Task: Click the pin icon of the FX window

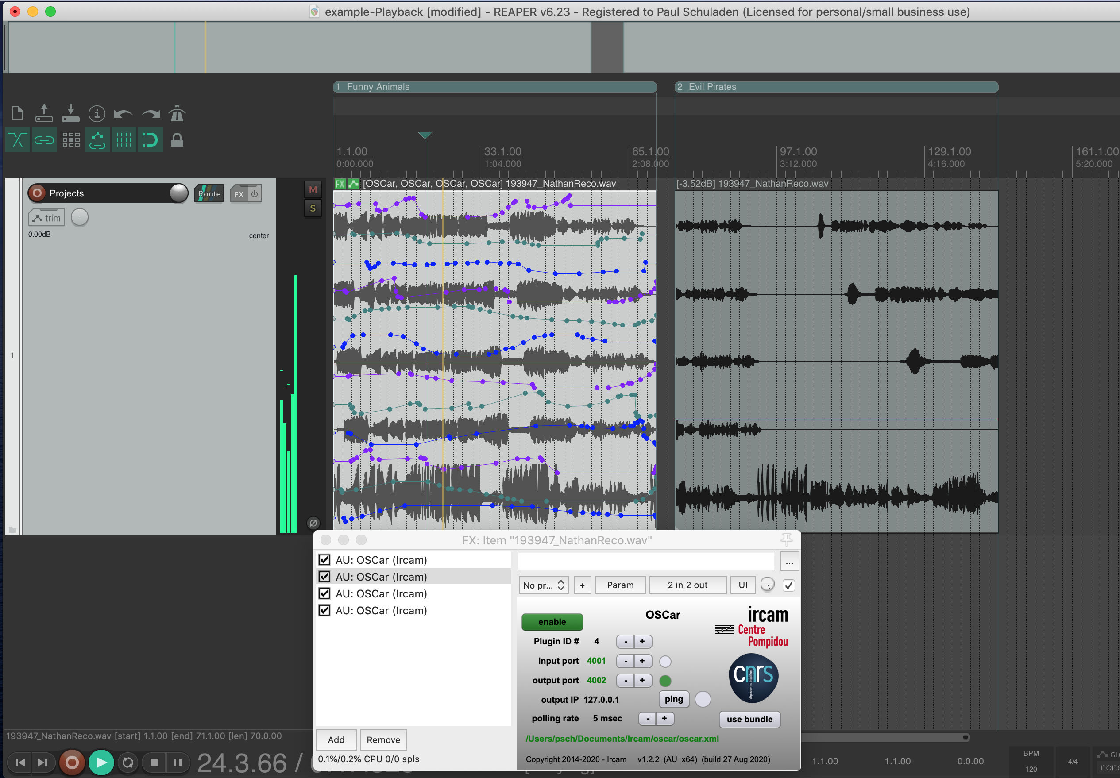Action: 786,539
